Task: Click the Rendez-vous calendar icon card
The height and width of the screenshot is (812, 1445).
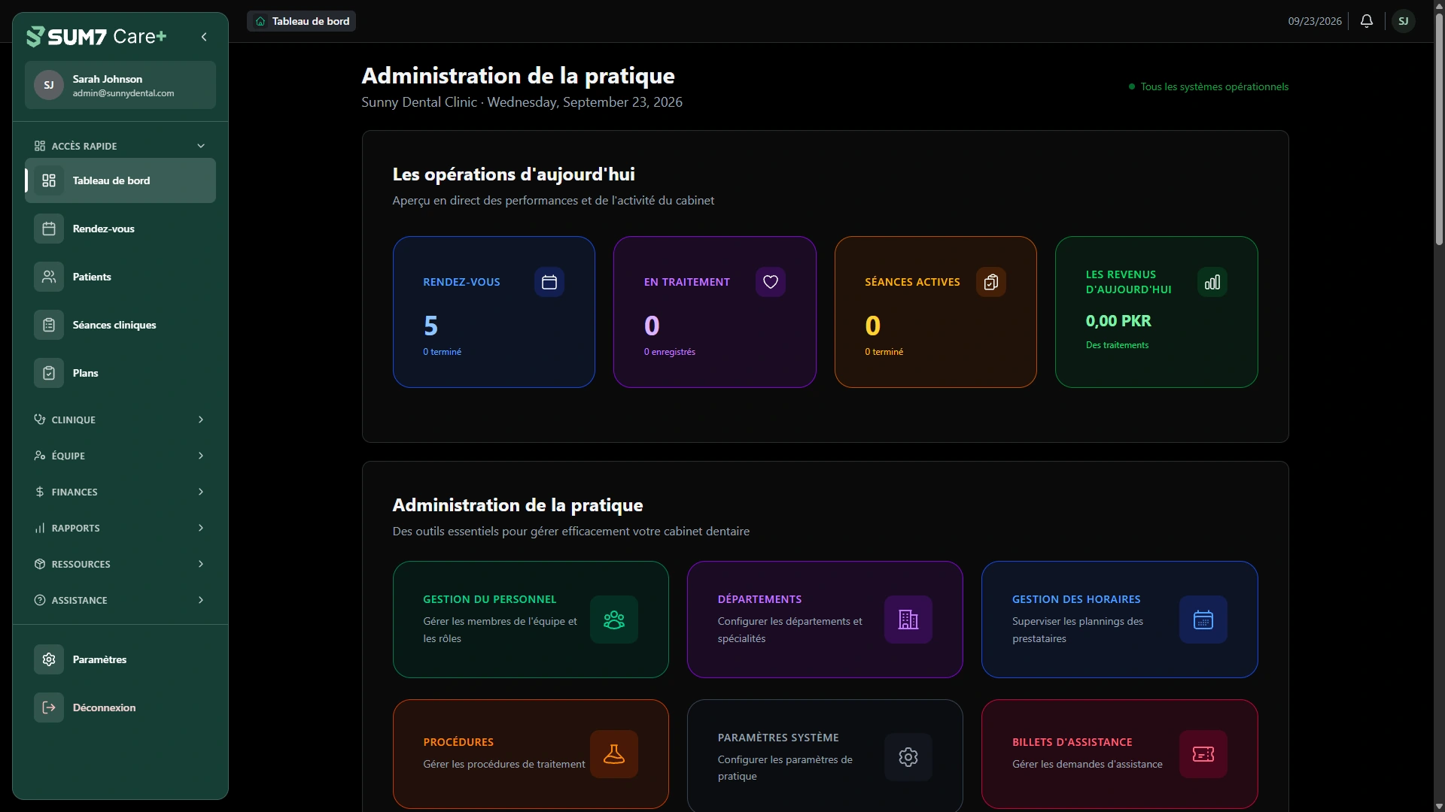Action: click(549, 282)
